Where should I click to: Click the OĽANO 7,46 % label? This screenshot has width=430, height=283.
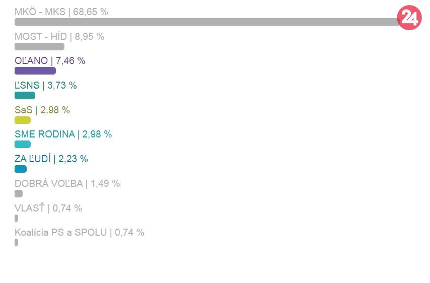click(50, 61)
